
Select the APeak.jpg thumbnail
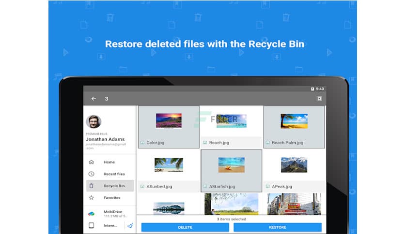click(294, 165)
